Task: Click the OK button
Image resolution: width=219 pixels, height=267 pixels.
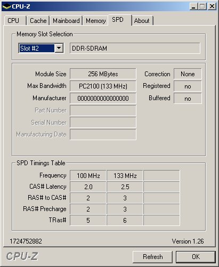Action: point(196,257)
